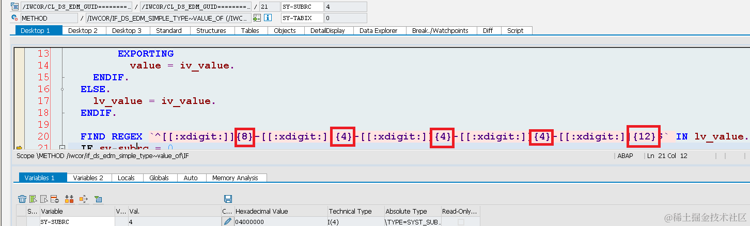
Task: Click the blue information icon in the header
Action: pos(268,18)
